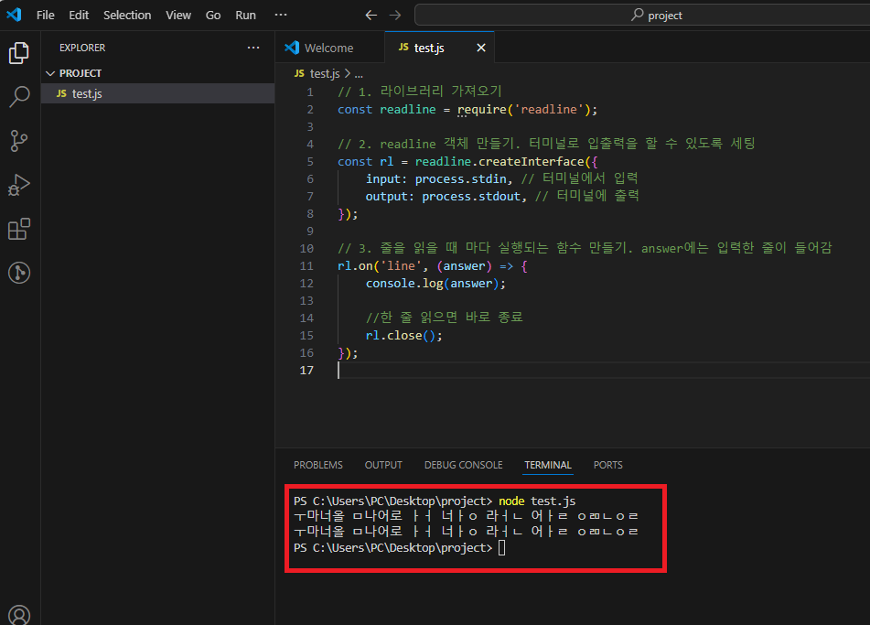Image resolution: width=870 pixels, height=625 pixels.
Task: Open the Accounts icon at bottom
Action: click(x=19, y=614)
